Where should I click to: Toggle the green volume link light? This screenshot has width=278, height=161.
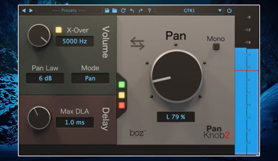pos(122,84)
